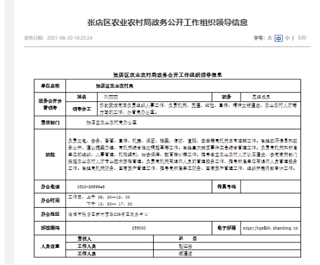This screenshot has height=265, width=320.
Task: Select the 中 medium font size
Action: tap(278, 38)
